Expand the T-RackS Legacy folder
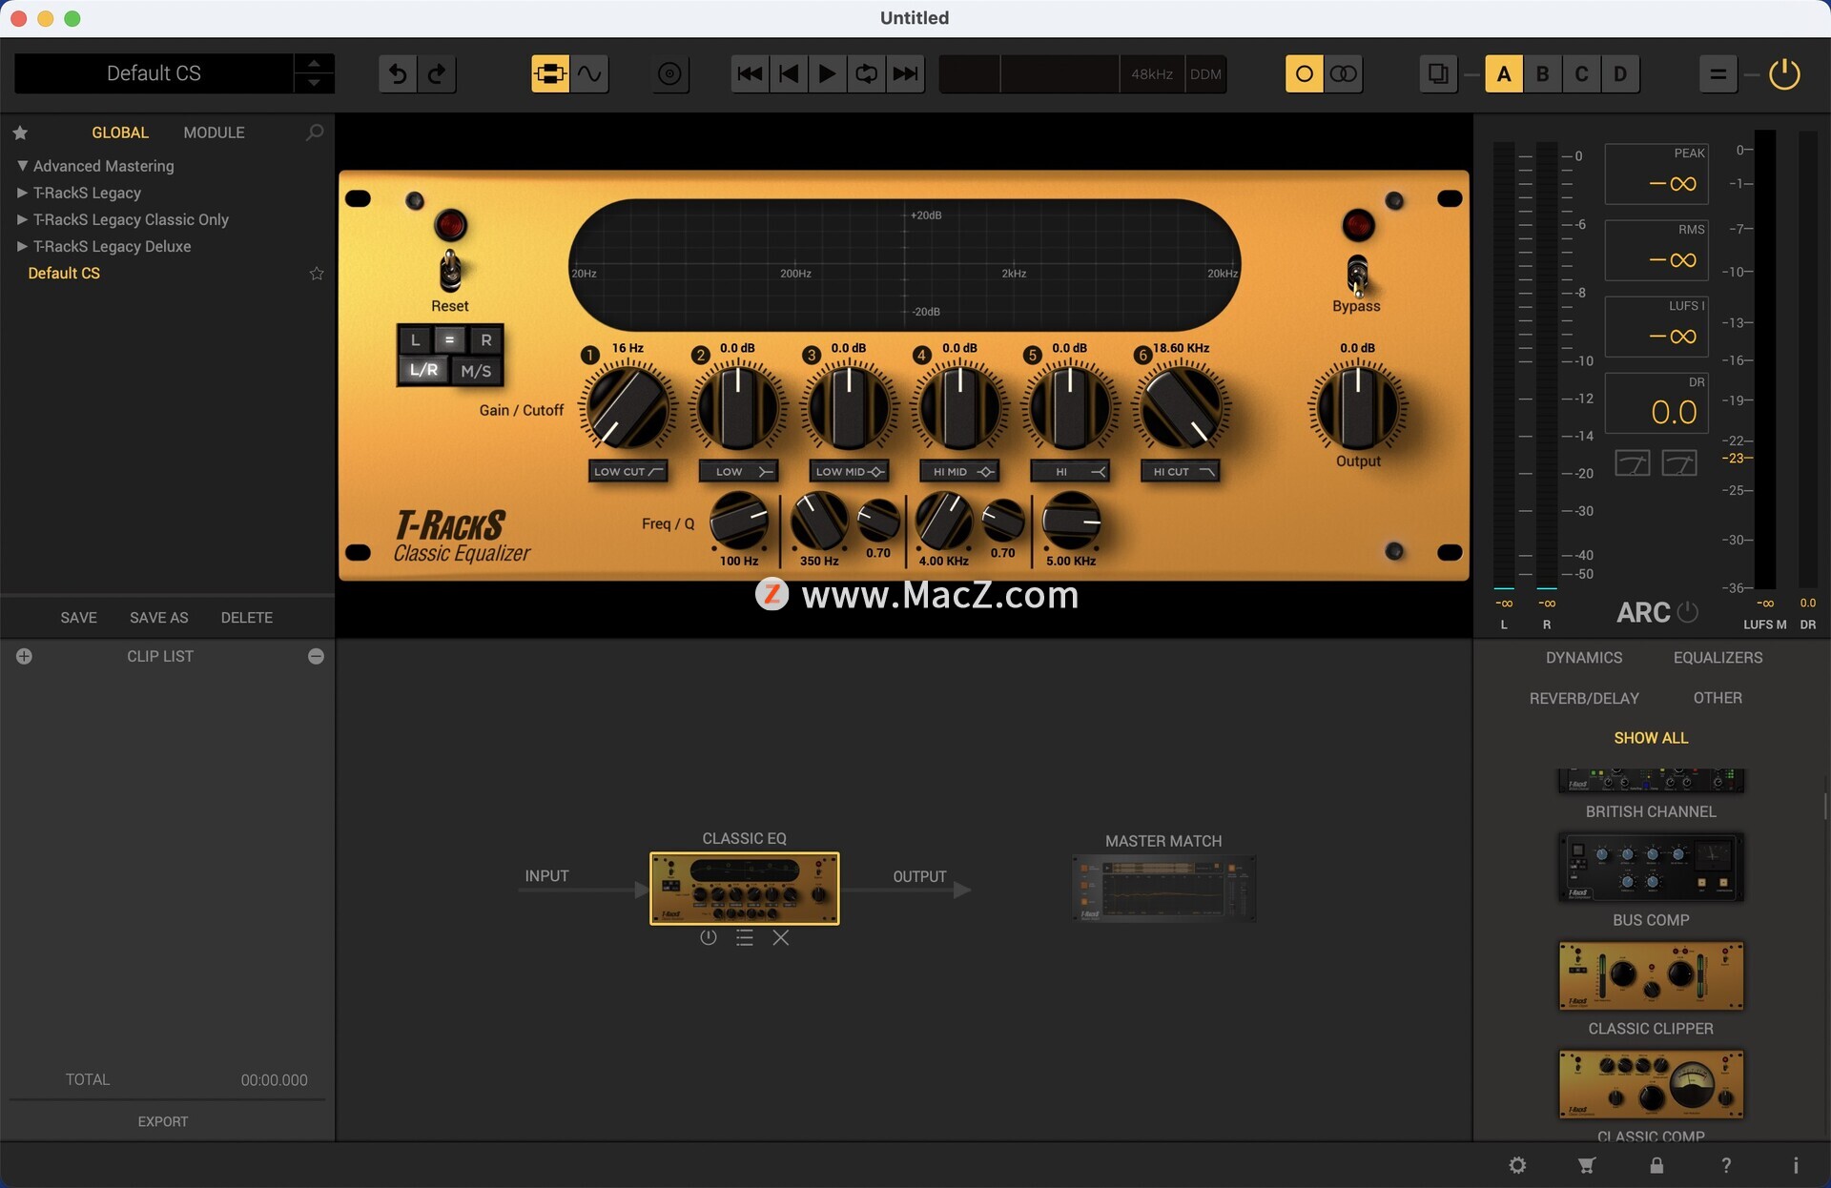This screenshot has height=1188, width=1831. 22,193
